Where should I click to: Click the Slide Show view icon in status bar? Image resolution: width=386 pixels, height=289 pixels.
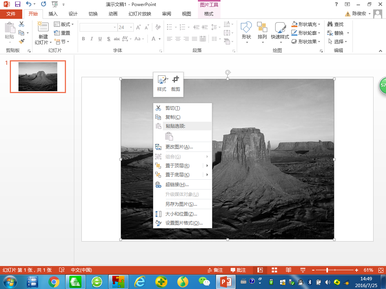(x=303, y=270)
